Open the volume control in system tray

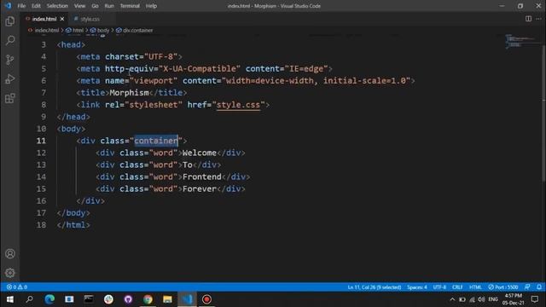(481, 299)
